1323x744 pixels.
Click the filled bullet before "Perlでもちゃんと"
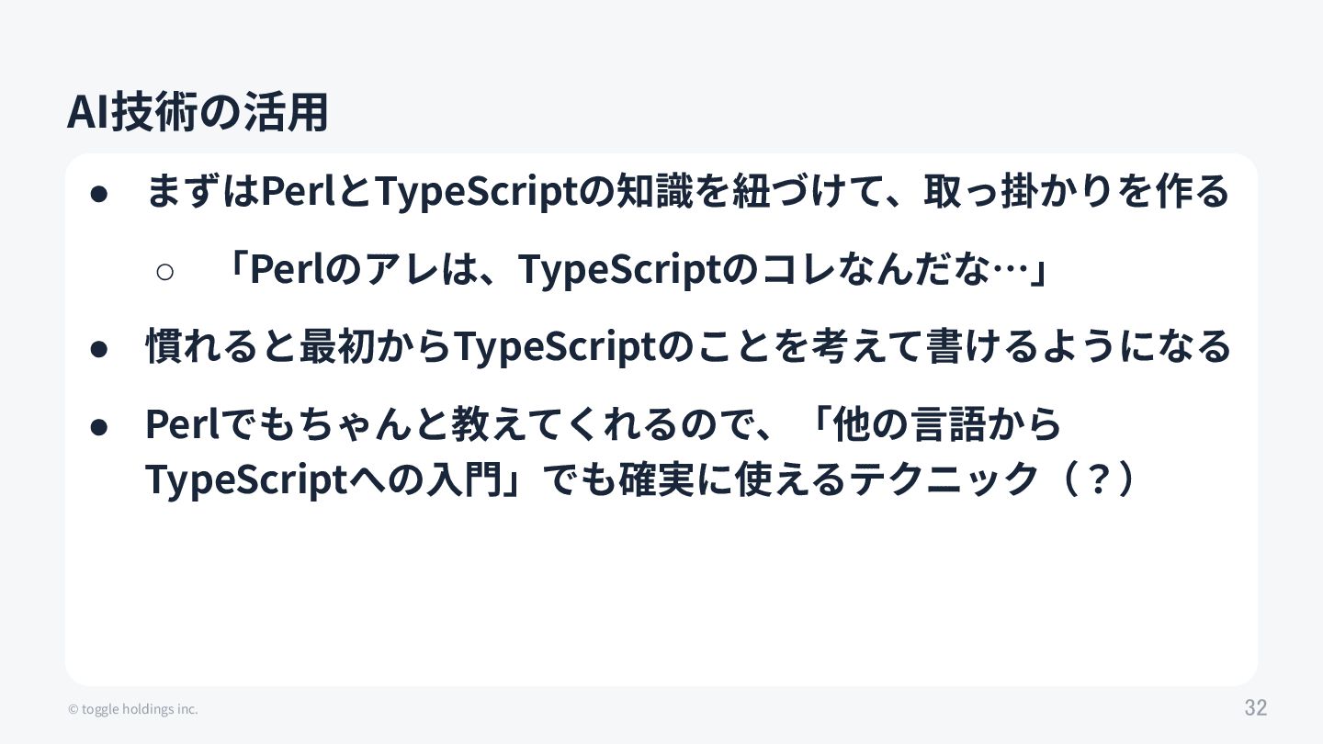[x=100, y=425]
